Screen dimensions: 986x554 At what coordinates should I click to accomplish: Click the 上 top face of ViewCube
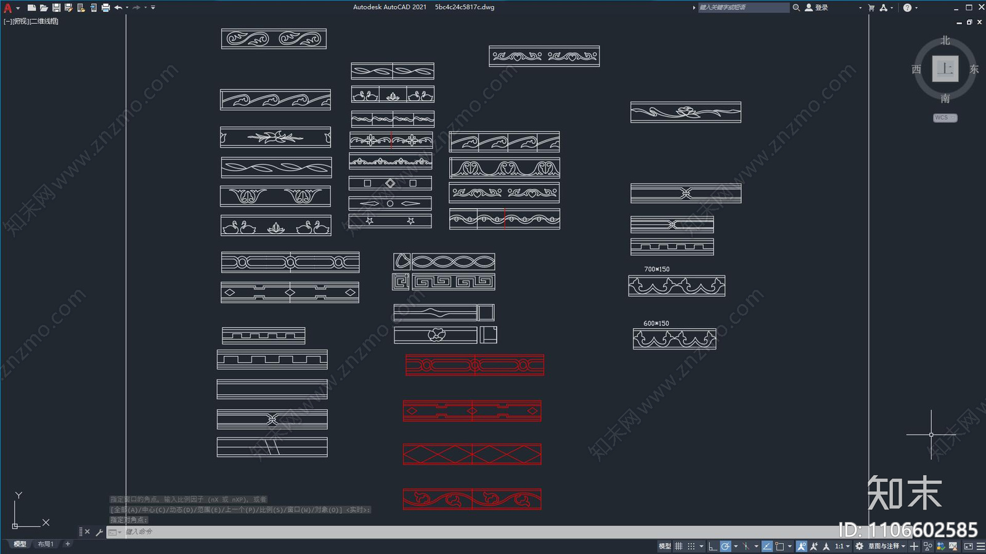[x=945, y=68]
